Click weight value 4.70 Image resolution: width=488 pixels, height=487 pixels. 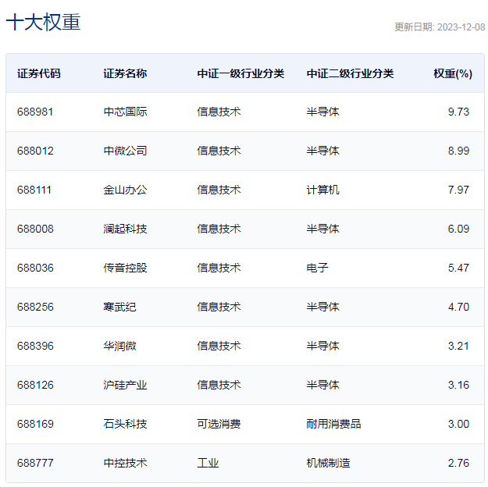(458, 307)
